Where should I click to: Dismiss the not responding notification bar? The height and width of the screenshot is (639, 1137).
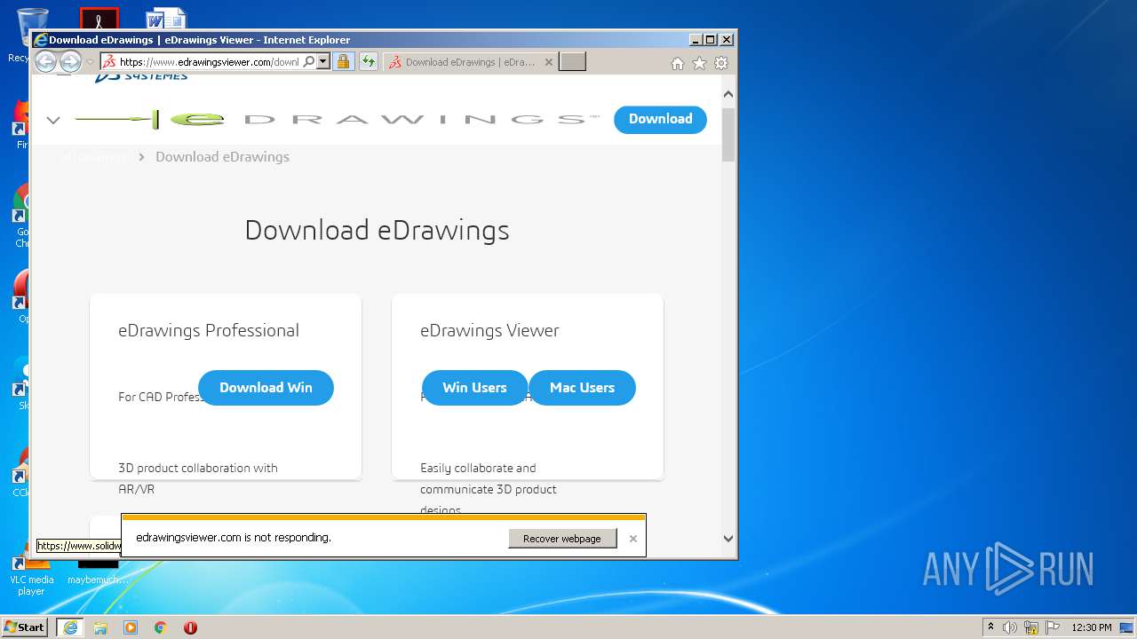pos(633,539)
